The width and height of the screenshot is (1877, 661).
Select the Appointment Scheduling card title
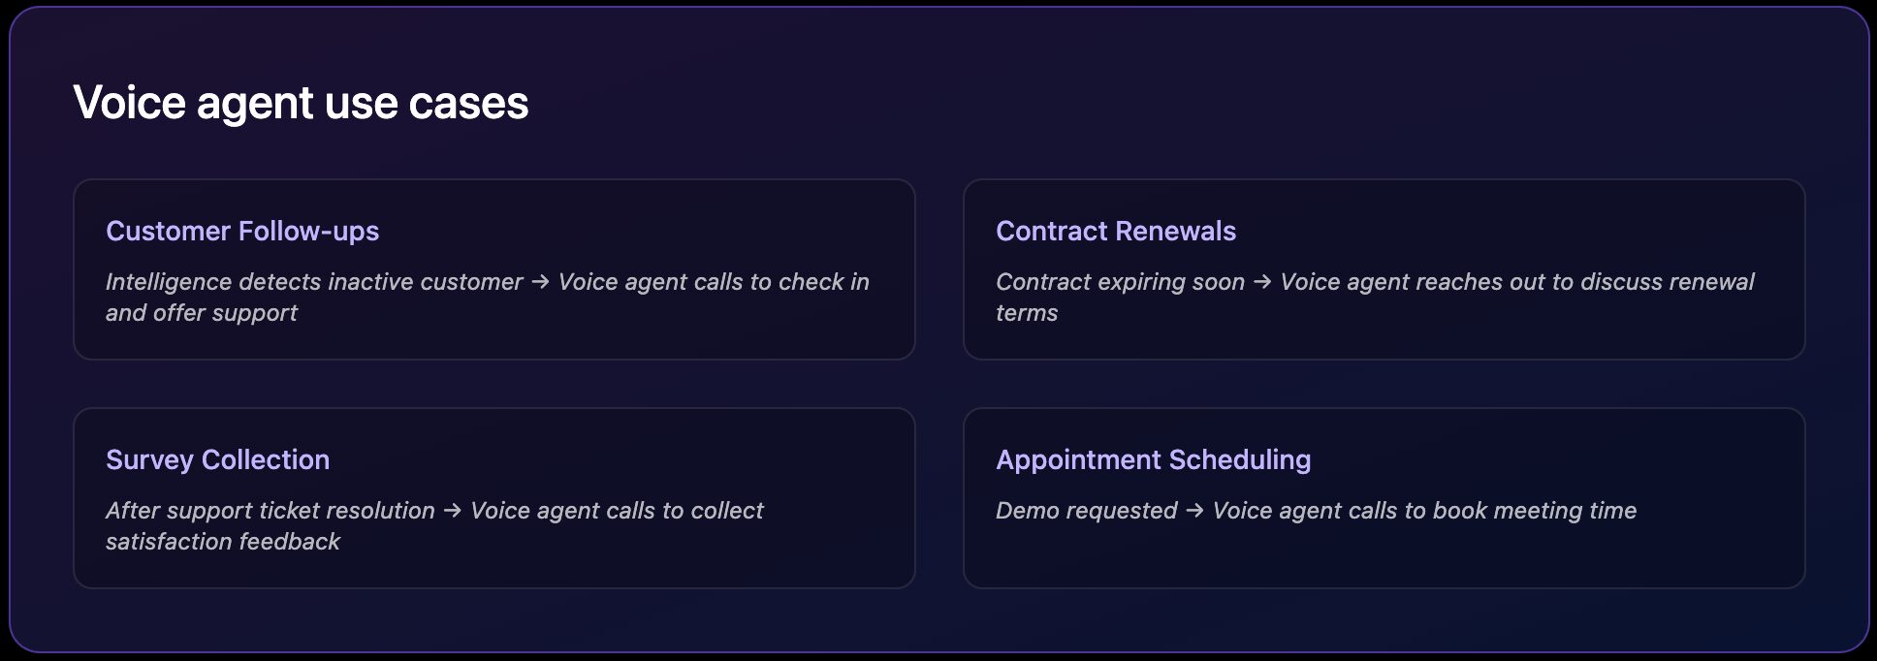[x=1153, y=459]
